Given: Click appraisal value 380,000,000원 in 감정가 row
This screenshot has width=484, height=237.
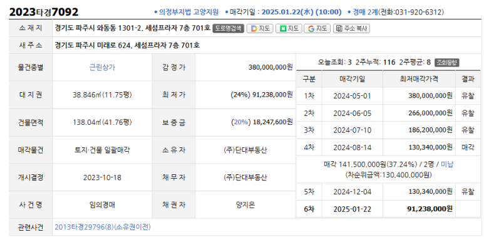Looking at the screenshot, I should click(x=270, y=67).
